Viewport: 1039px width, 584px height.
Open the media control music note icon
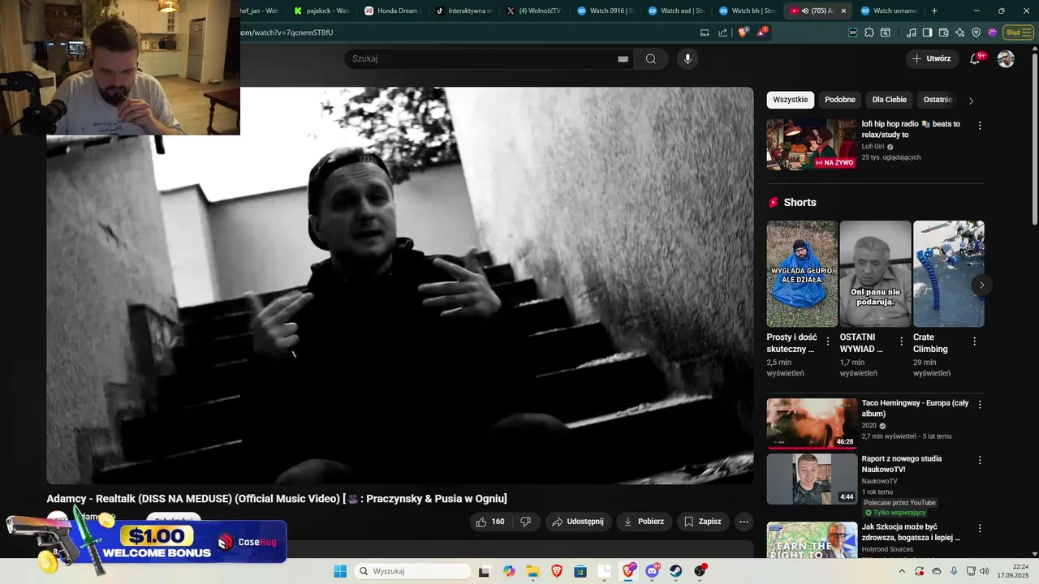point(912,32)
